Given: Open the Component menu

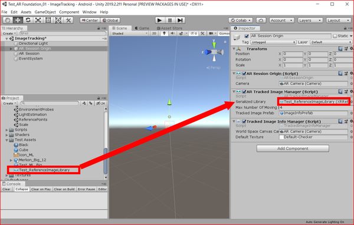Looking at the screenshot, I should [x=69, y=12].
